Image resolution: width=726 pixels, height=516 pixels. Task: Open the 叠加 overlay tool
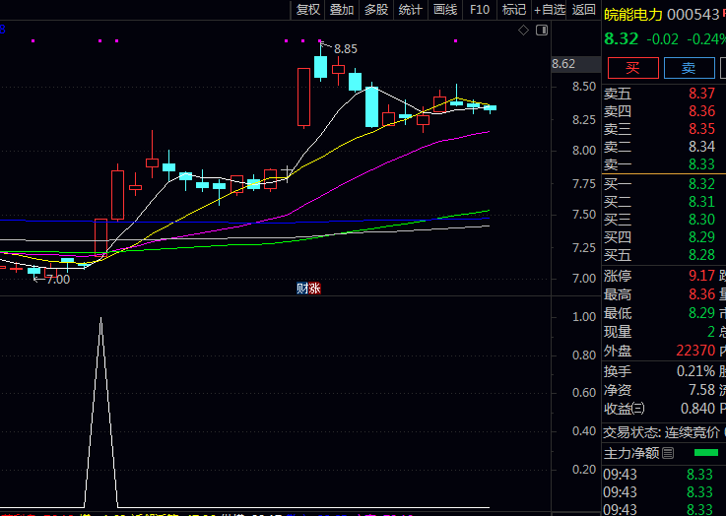tap(342, 10)
